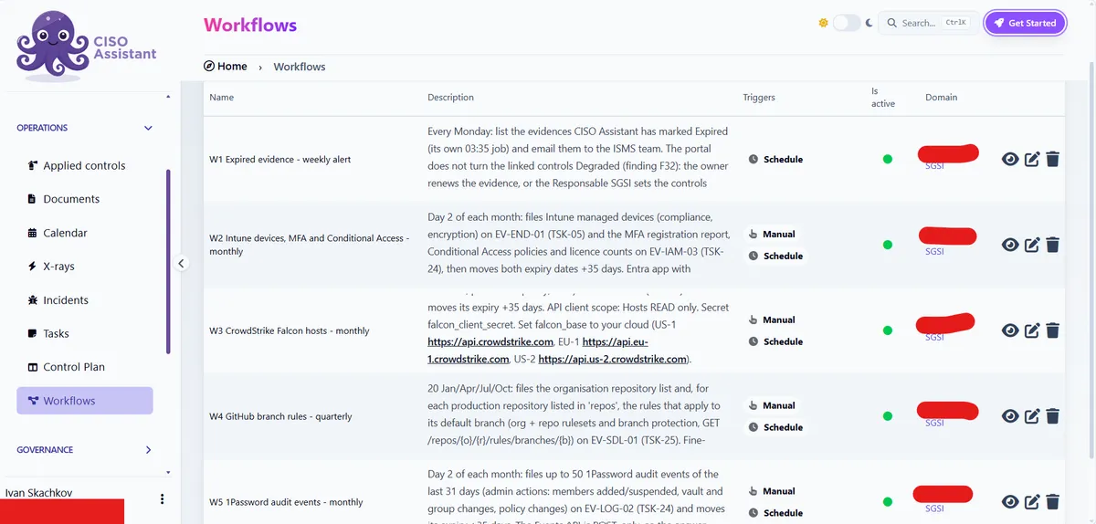The height and width of the screenshot is (524, 1096).
Task: View the W3 CrowdStrike Falcon hosts workflow
Action: coord(1010,330)
